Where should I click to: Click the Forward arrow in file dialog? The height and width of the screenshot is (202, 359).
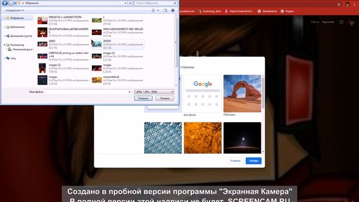click(x=11, y=3)
